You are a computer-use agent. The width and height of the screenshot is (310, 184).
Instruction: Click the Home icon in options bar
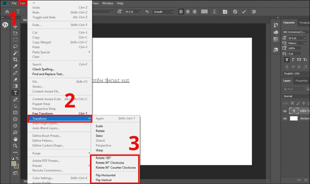click(7, 12)
